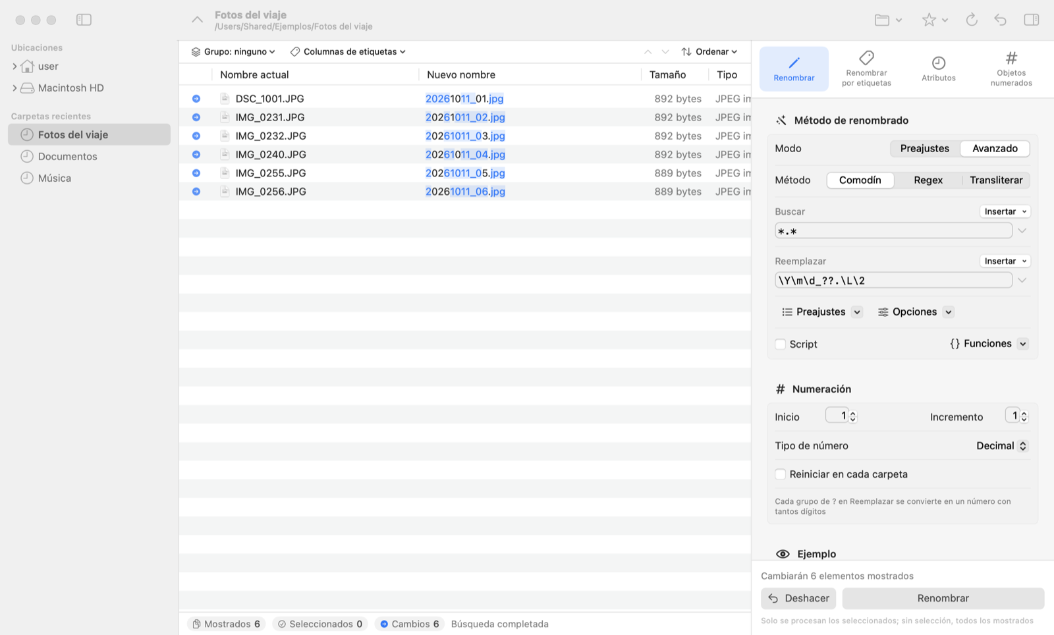The image size is (1054, 635).
Task: Choose the Regex method
Action: tap(928, 180)
